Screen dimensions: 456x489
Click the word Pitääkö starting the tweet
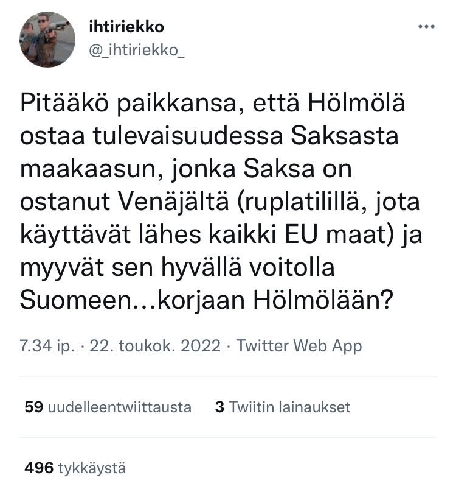pyautogui.click(x=64, y=104)
